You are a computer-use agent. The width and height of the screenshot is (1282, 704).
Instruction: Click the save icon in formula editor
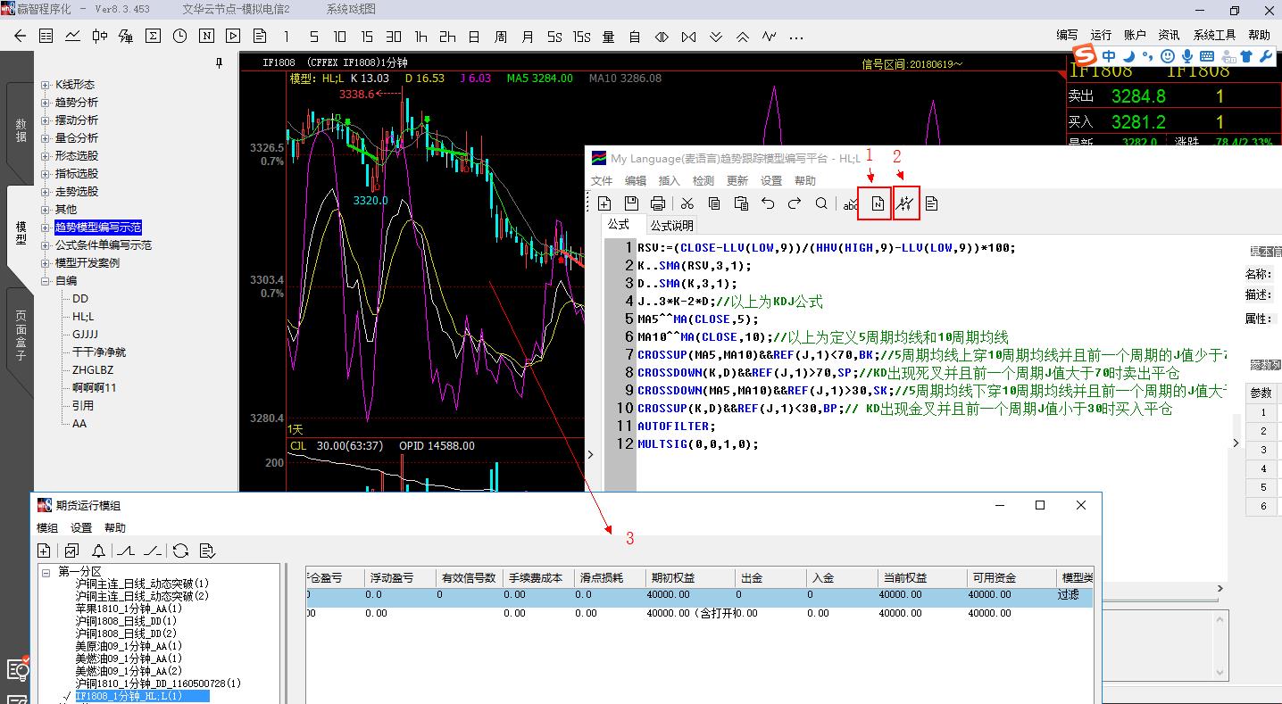pos(631,204)
